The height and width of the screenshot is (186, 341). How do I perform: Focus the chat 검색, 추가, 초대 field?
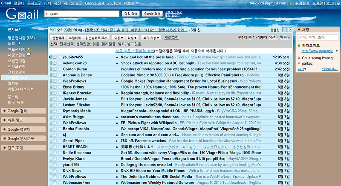318,37
